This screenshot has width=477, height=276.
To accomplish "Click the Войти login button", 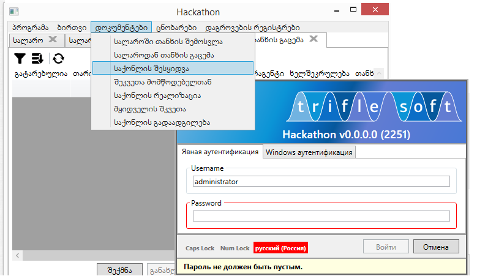I will (386, 247).
